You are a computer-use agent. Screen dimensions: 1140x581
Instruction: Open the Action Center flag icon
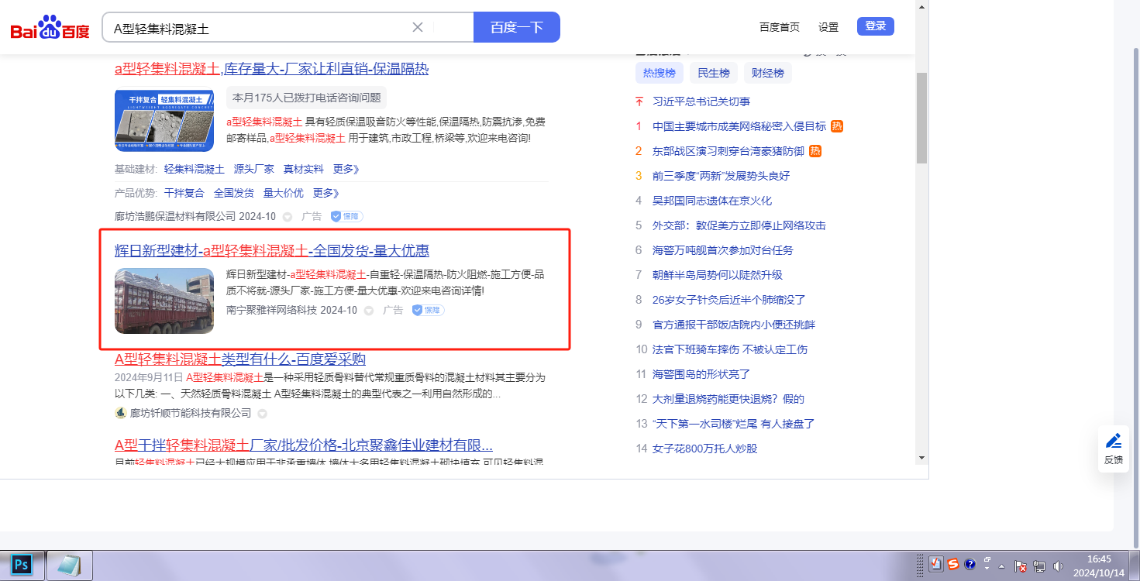tap(1021, 566)
